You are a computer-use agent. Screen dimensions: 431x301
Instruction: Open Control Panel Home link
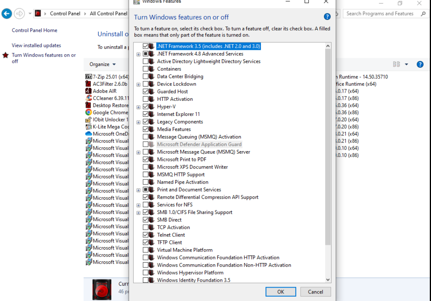(x=34, y=30)
